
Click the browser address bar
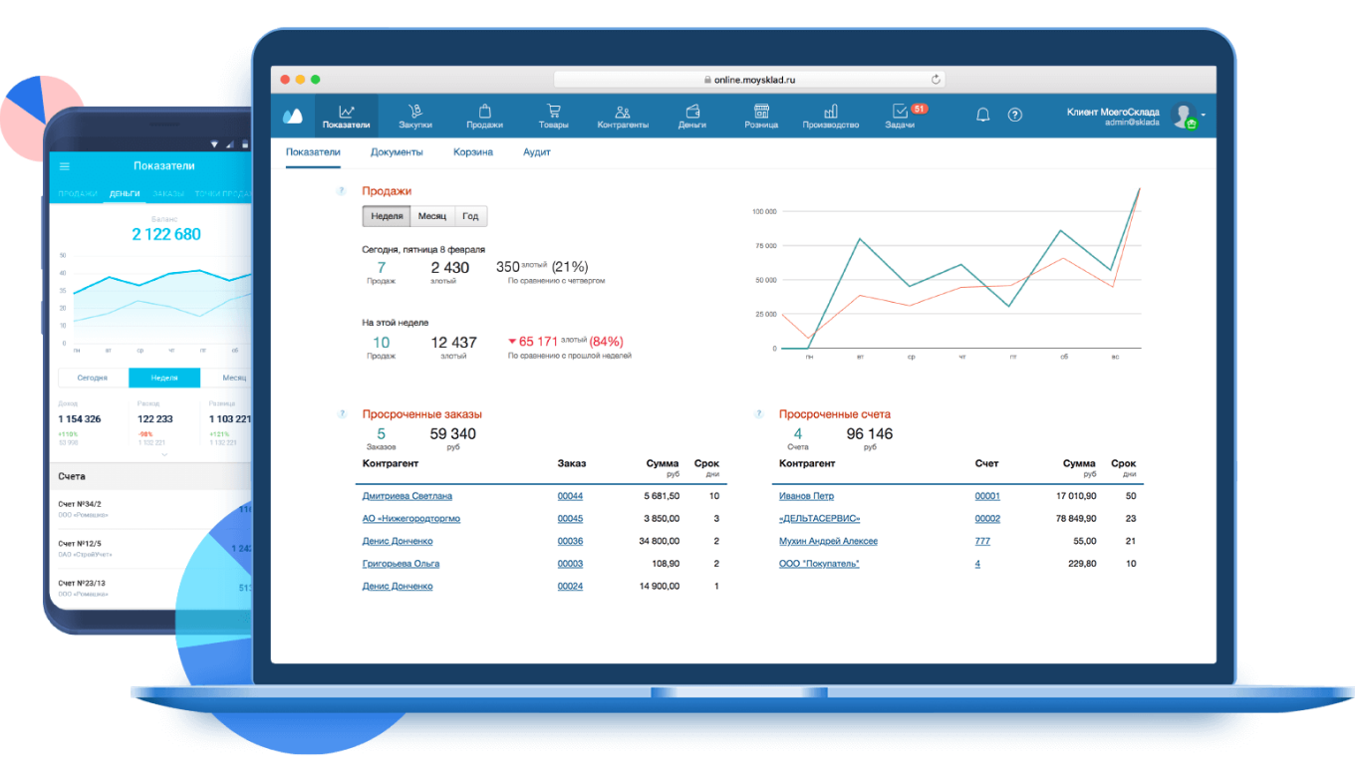pos(748,80)
